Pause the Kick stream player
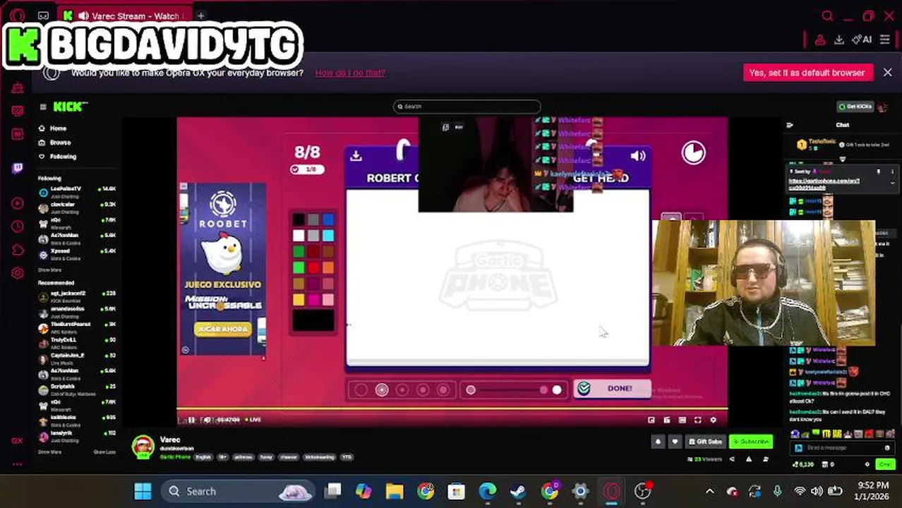 point(191,420)
